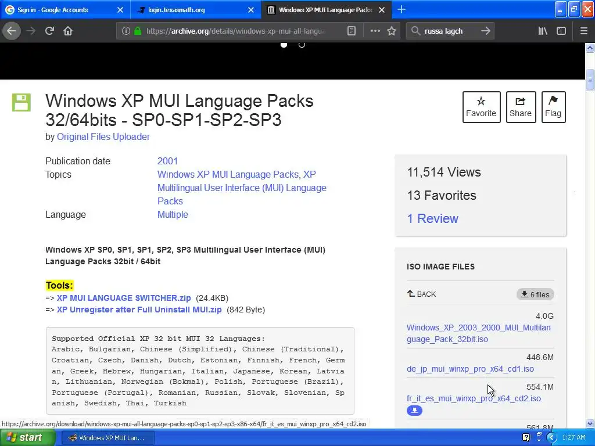
Task: Click the language bar restore tray icon
Action: click(x=539, y=433)
